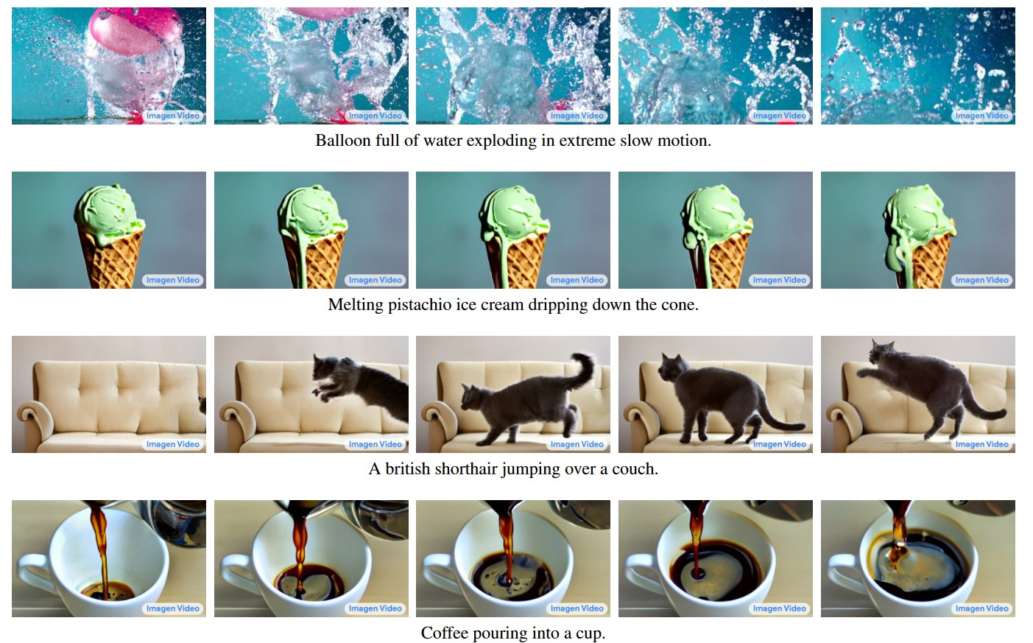Open the last cat jumping frame
This screenshot has height=643, width=1033.
pyautogui.click(x=917, y=394)
